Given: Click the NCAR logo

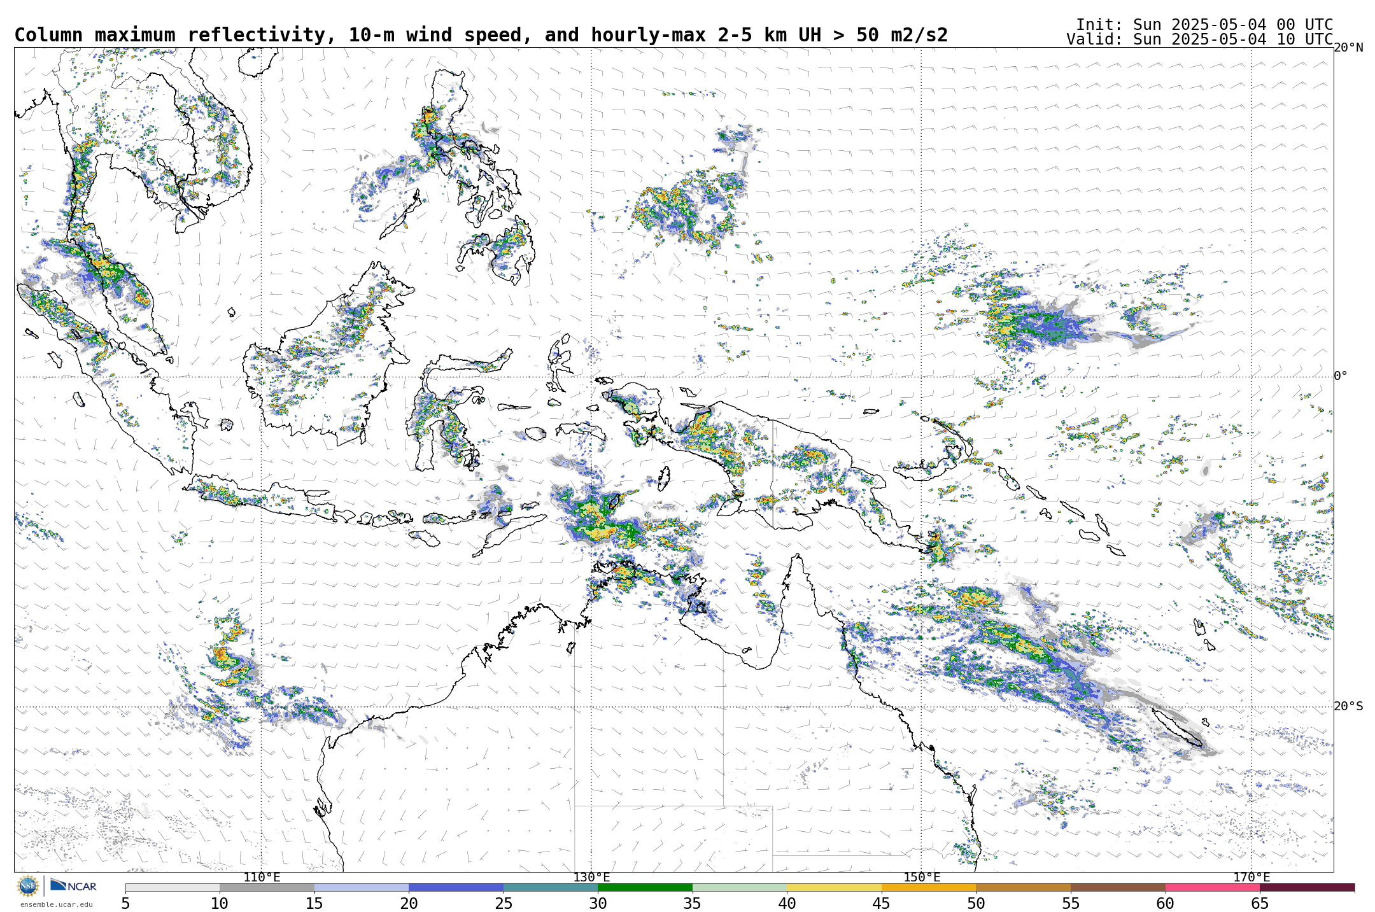Looking at the screenshot, I should [x=73, y=885].
